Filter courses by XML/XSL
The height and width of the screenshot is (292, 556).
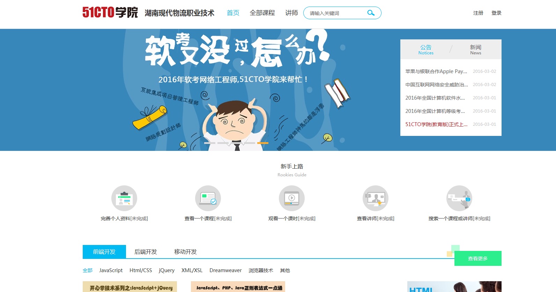(x=192, y=270)
